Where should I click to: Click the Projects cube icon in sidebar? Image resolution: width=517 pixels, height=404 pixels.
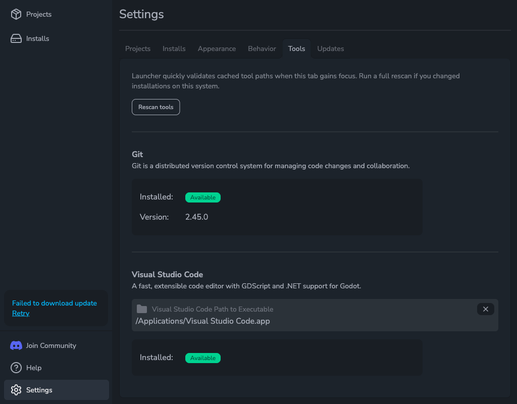pyautogui.click(x=16, y=14)
